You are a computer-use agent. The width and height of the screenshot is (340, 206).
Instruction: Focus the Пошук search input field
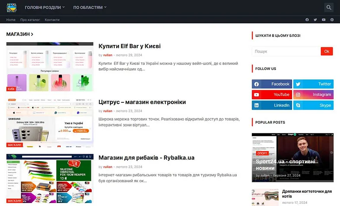(x=286, y=51)
